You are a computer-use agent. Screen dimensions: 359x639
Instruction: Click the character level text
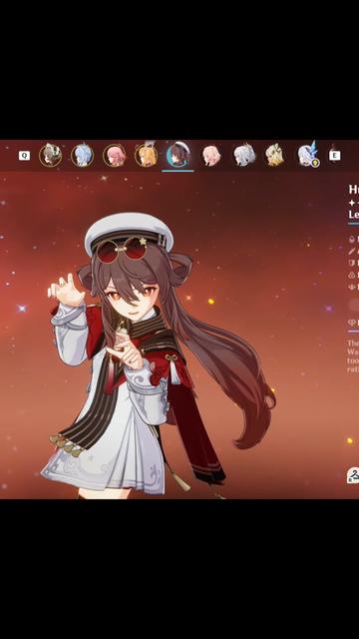coord(354,215)
